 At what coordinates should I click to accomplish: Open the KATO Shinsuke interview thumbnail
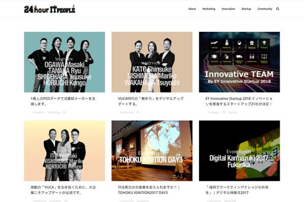152,62
